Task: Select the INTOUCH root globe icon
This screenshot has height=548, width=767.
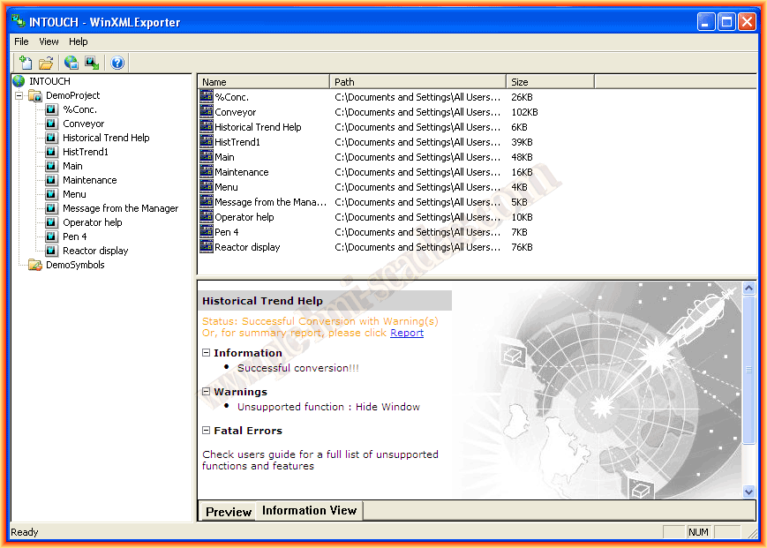Action: pyautogui.click(x=19, y=81)
